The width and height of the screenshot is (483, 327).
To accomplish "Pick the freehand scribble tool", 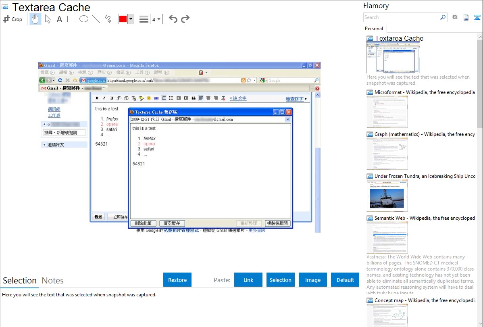I will coord(108,19).
